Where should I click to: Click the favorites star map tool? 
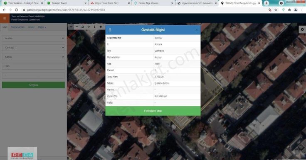click(101, 27)
